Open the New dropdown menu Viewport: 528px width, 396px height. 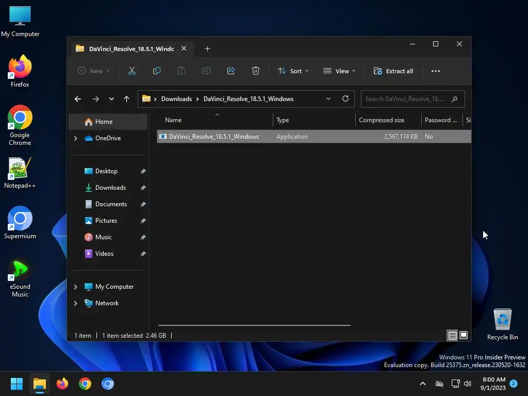coord(94,71)
